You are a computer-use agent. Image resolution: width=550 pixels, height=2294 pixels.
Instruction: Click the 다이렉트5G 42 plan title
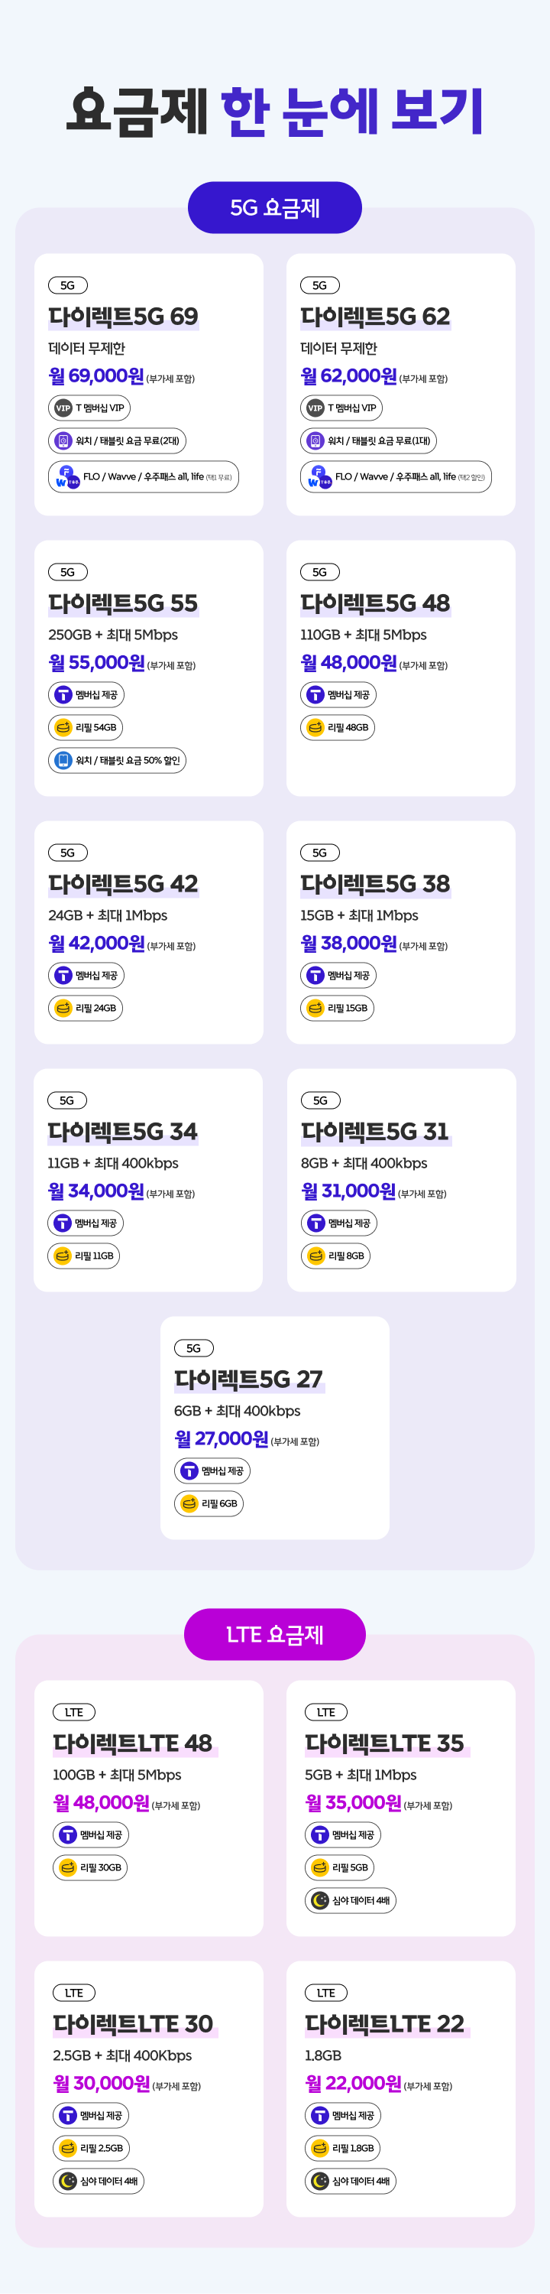[124, 883]
